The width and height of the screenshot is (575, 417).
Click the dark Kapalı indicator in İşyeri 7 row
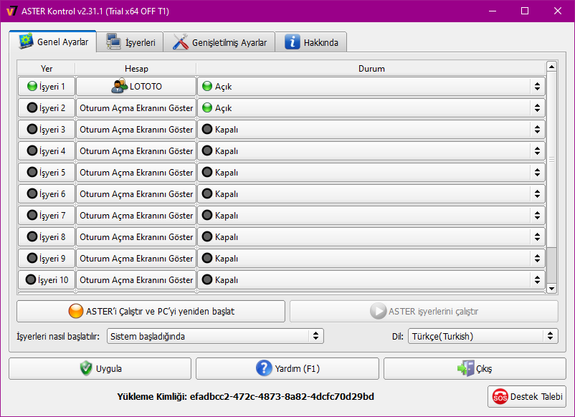[207, 215]
